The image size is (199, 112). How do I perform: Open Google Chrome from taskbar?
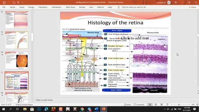tap(82, 109)
